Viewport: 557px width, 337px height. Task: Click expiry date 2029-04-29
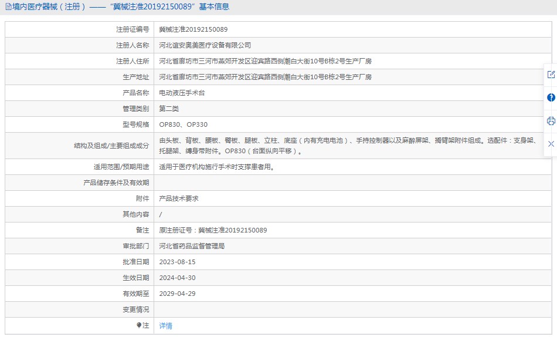(177, 294)
